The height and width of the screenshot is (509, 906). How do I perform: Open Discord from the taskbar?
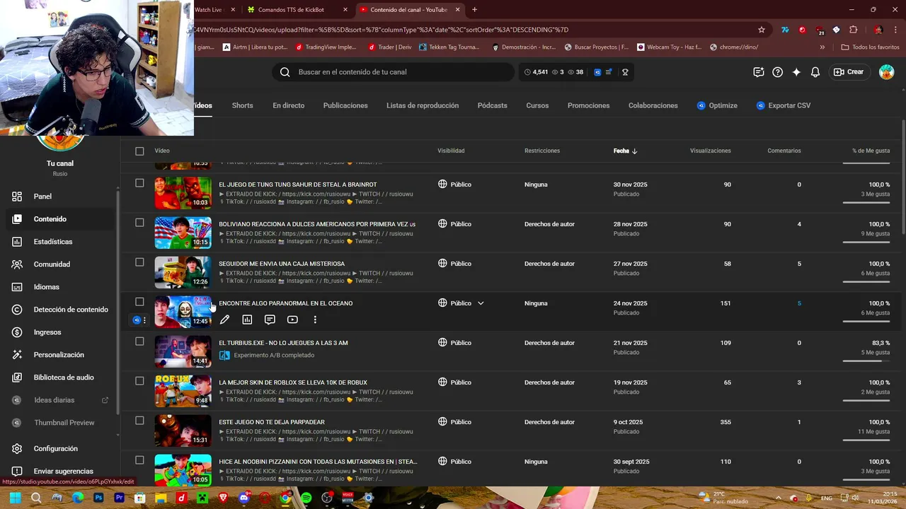tap(244, 498)
